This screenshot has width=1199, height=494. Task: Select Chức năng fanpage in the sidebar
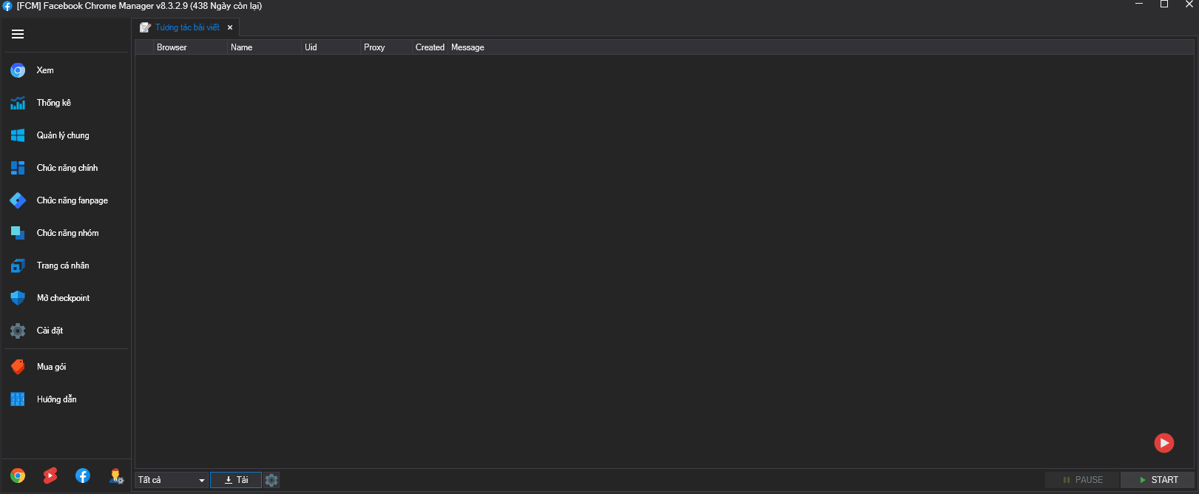coord(72,200)
